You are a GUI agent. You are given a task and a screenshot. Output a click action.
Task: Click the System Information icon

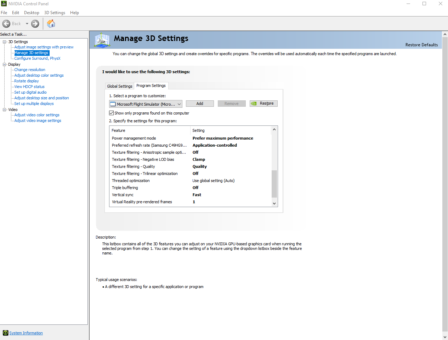pos(5,333)
